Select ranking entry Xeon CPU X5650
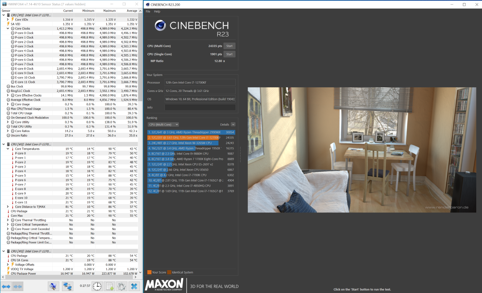 [x=191, y=170]
